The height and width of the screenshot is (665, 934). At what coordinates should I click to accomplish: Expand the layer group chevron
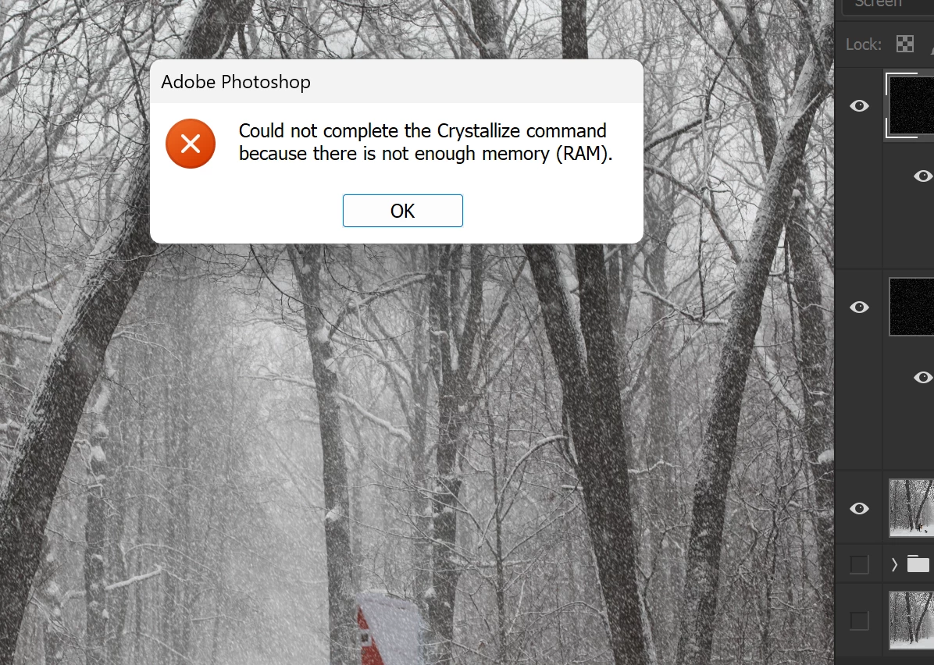(x=894, y=564)
